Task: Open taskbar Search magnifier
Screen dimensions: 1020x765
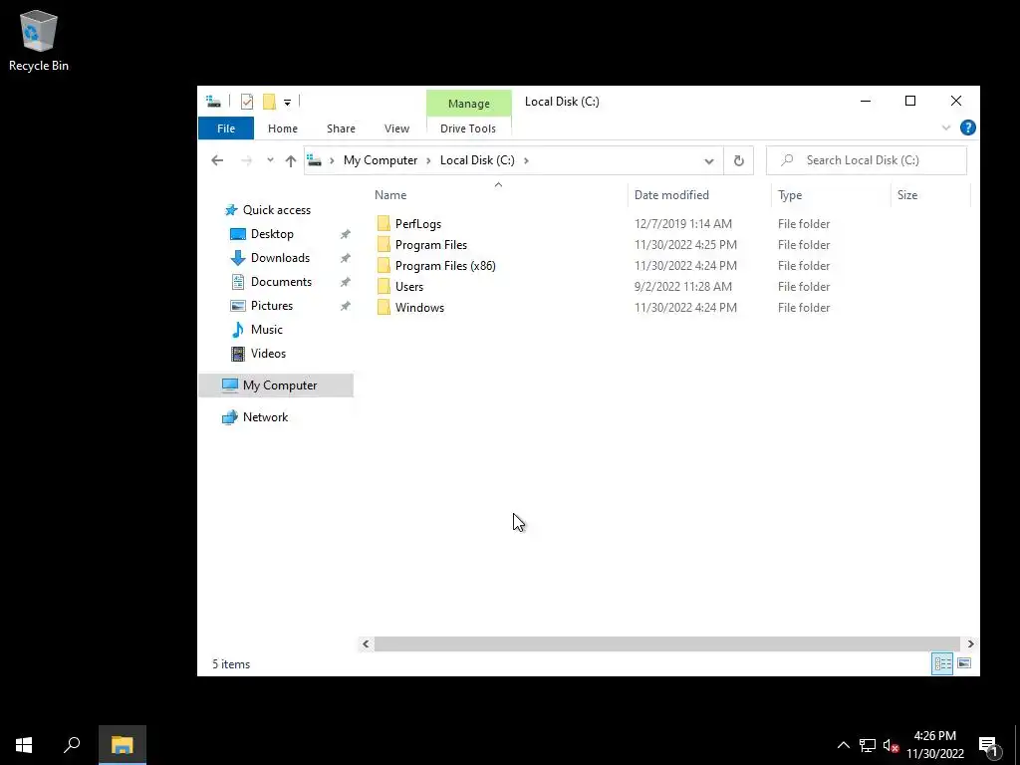Action: (x=72, y=745)
